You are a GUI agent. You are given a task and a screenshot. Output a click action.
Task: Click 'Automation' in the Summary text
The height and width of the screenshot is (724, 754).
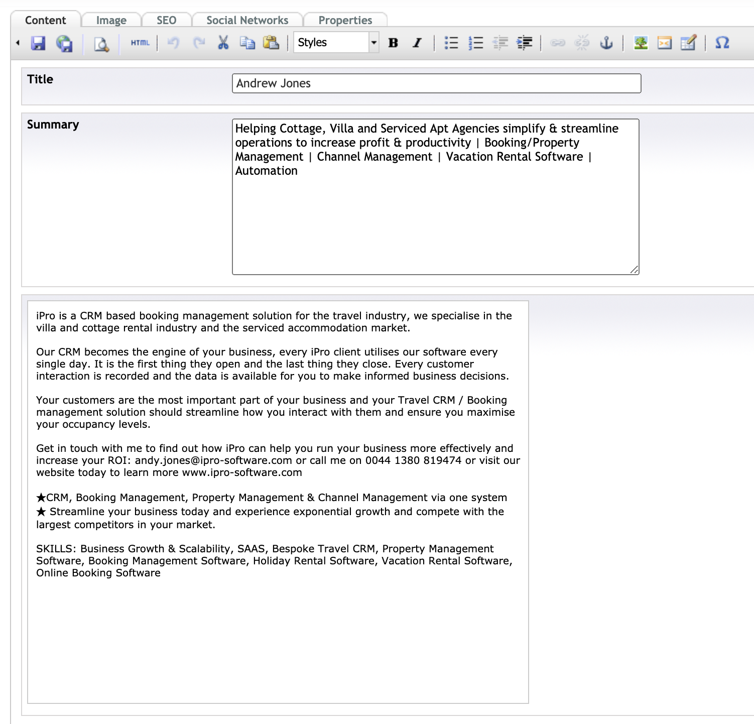(267, 171)
